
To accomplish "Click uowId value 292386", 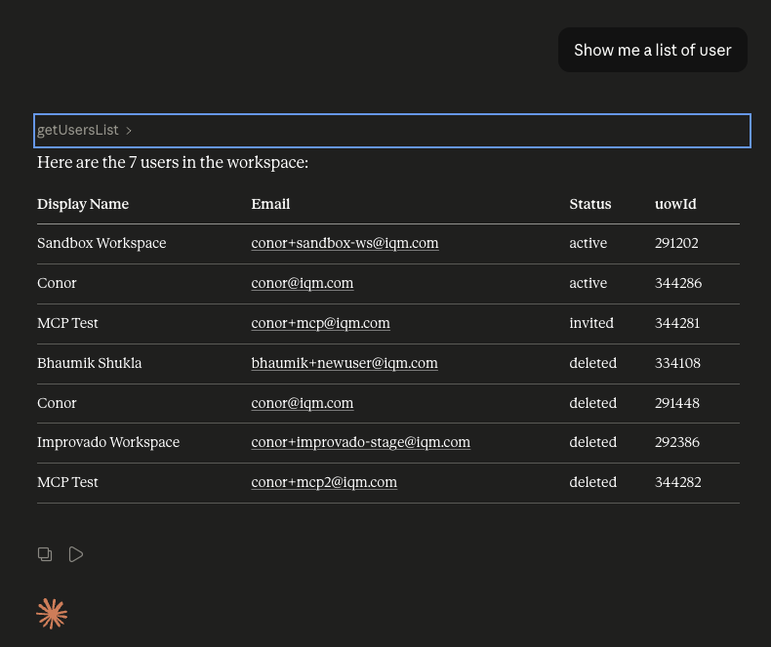I will click(x=677, y=442).
